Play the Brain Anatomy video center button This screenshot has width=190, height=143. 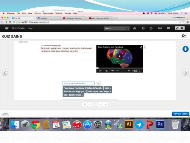[119, 56]
